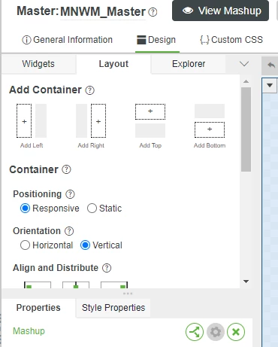Click the Add Right container icon

tap(91, 121)
